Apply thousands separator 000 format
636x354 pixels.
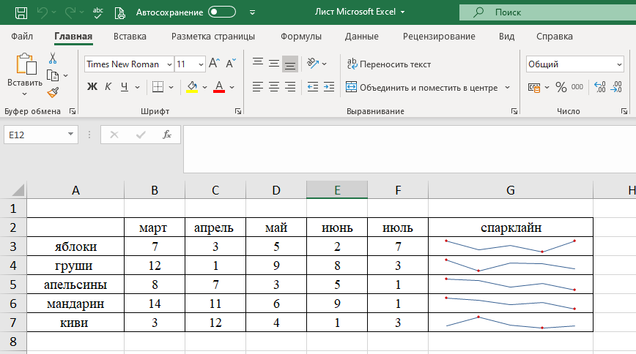coord(577,87)
